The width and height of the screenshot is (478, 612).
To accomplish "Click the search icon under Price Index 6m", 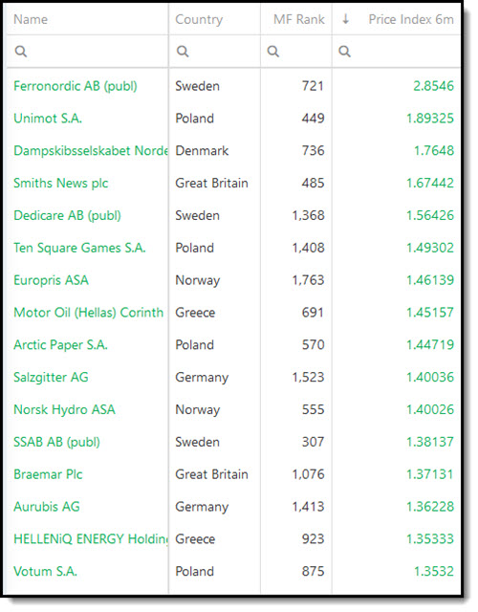I will pos(344,51).
